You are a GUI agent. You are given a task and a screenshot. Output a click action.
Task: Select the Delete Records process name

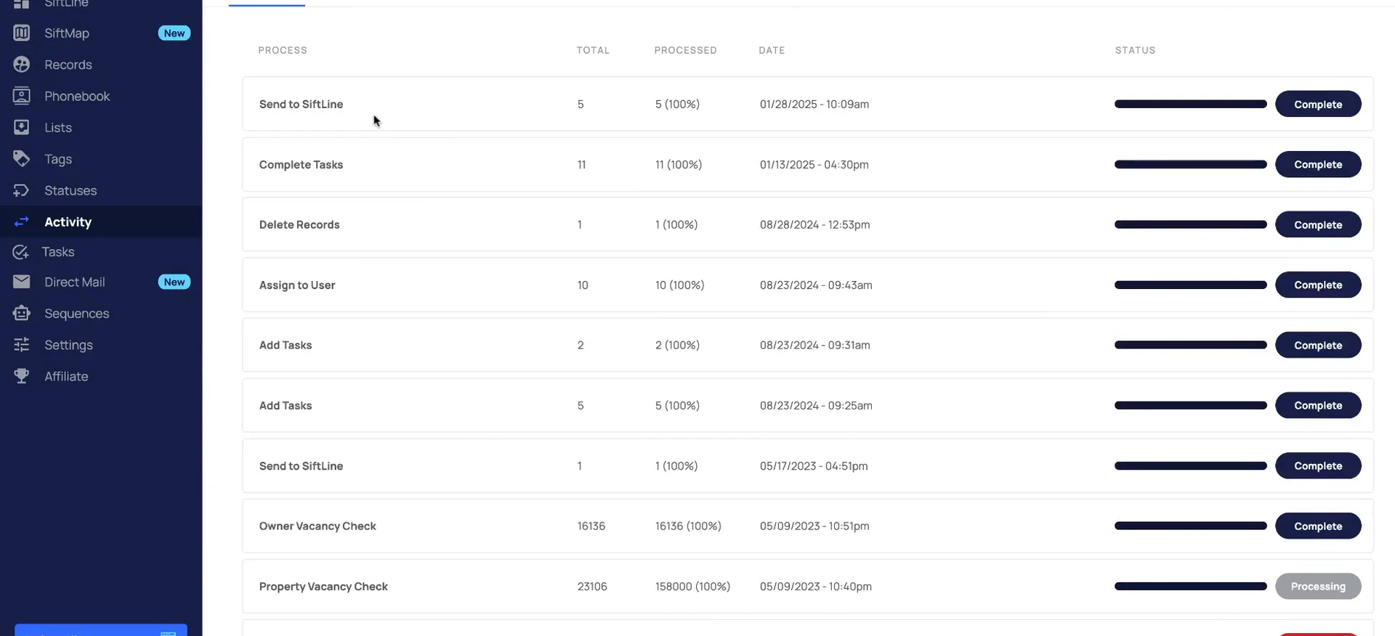tap(299, 224)
